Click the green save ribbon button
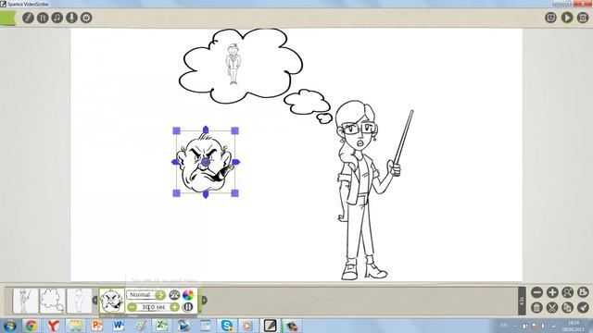 tap(7, 18)
